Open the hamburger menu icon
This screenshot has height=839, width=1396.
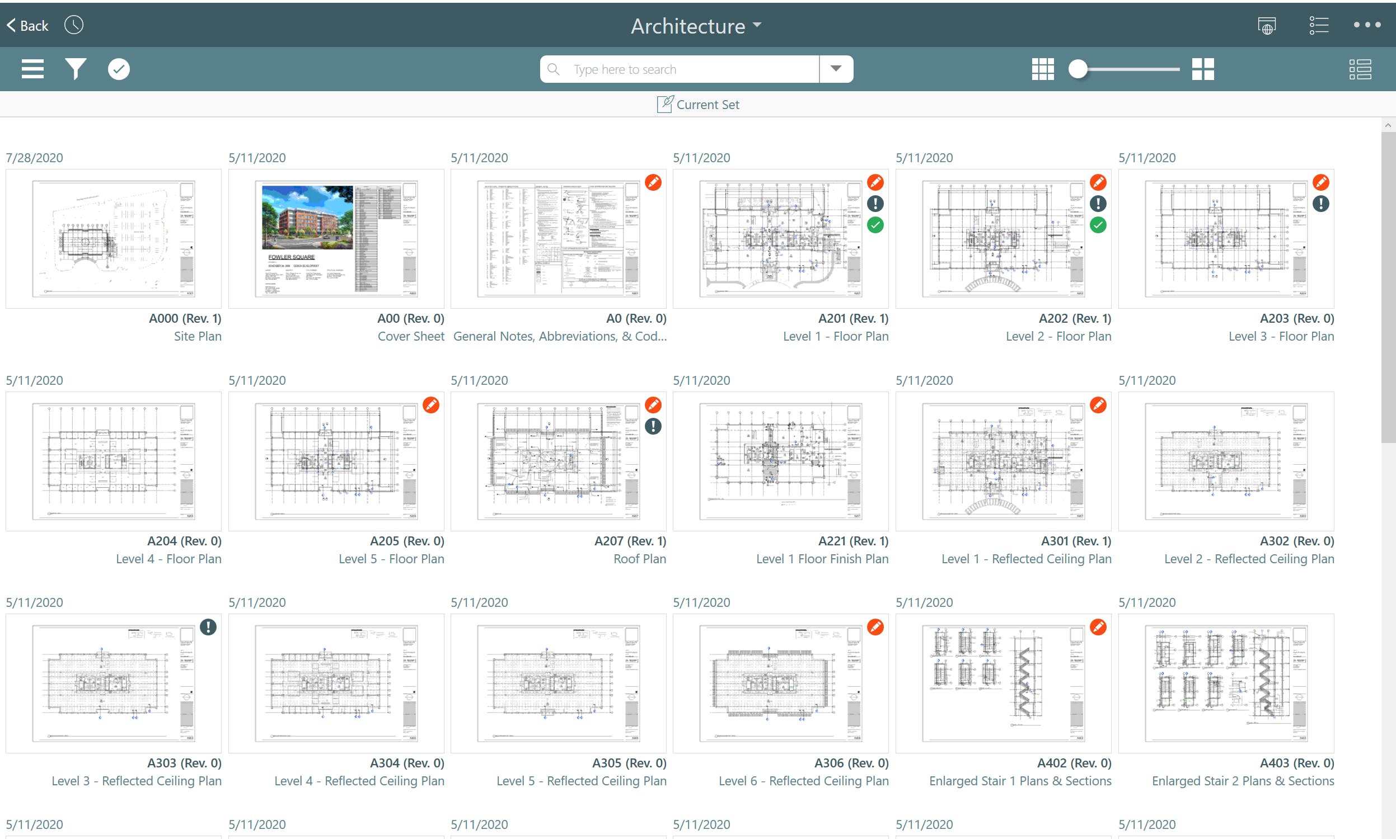click(32, 69)
